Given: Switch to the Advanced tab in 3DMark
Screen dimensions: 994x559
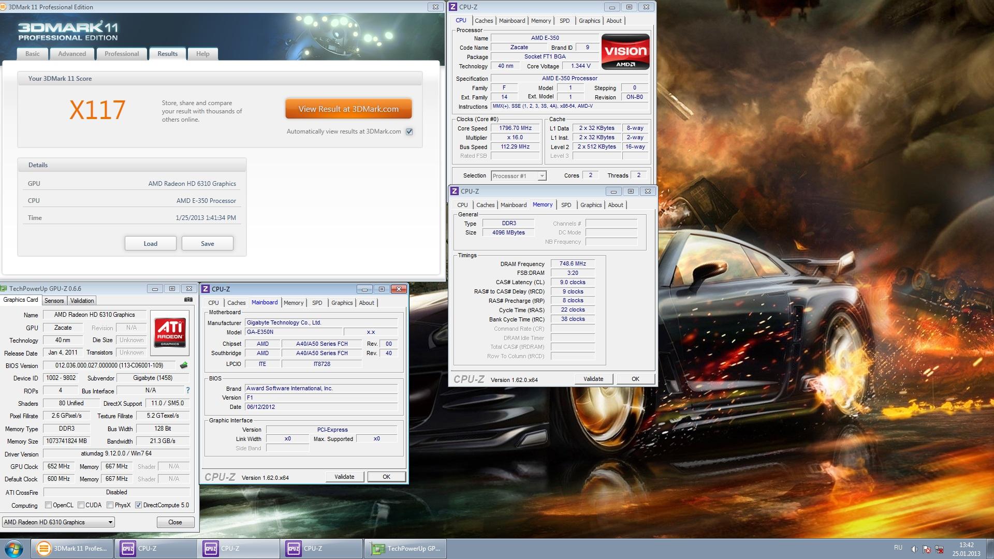Looking at the screenshot, I should pos(72,54).
